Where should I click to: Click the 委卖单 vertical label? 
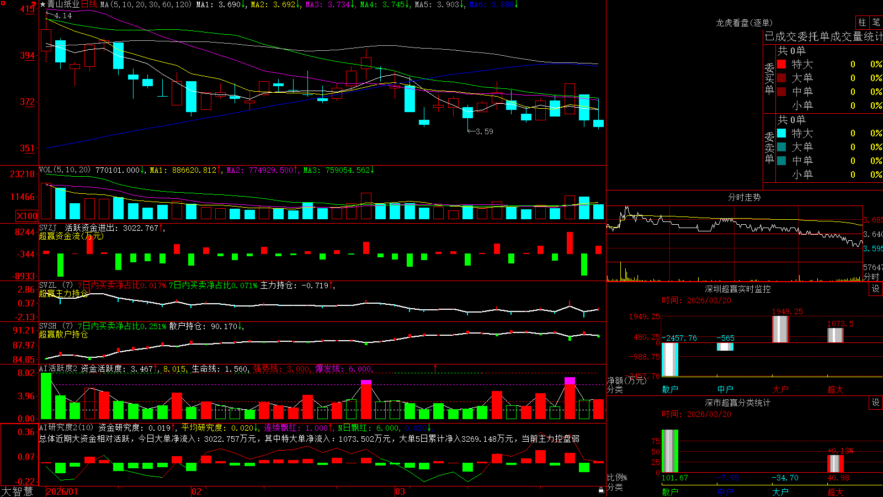click(x=769, y=147)
